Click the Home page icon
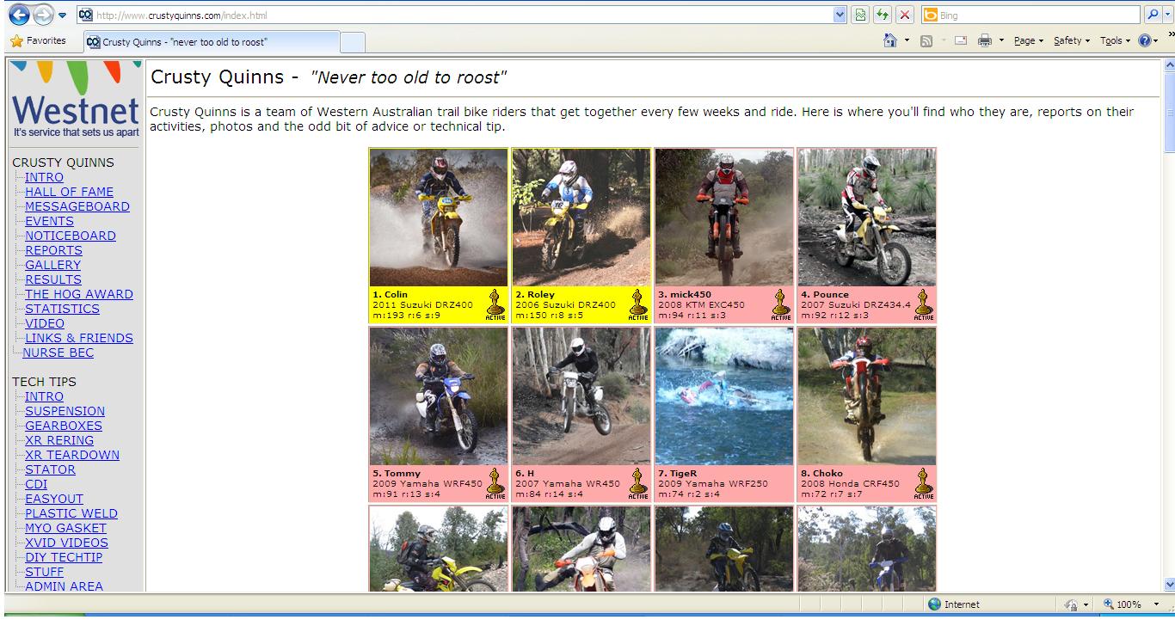Viewport: 1175px width, 638px height. (890, 40)
